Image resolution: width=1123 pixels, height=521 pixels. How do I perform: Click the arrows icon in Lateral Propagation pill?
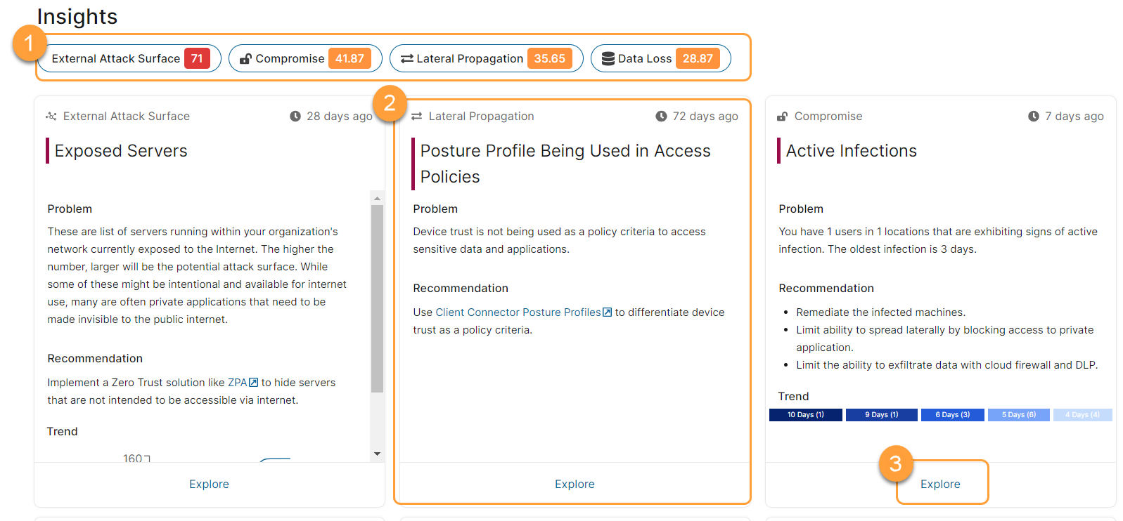[406, 59]
